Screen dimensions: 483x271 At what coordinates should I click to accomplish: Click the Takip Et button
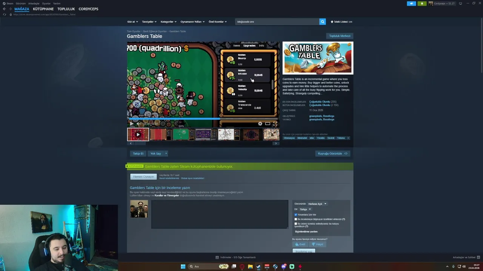pyautogui.click(x=138, y=154)
